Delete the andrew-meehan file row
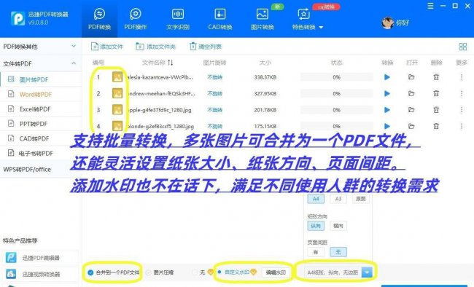The height and width of the screenshot is (287, 474). click(x=436, y=94)
